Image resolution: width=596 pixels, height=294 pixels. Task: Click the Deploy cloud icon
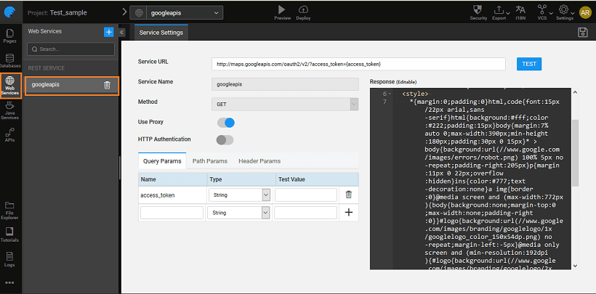click(303, 9)
